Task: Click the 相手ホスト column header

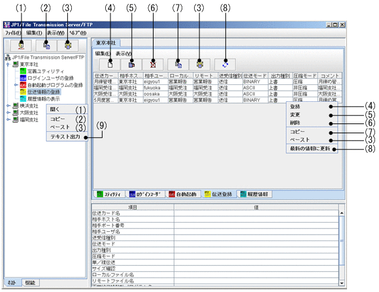Action: click(131, 76)
